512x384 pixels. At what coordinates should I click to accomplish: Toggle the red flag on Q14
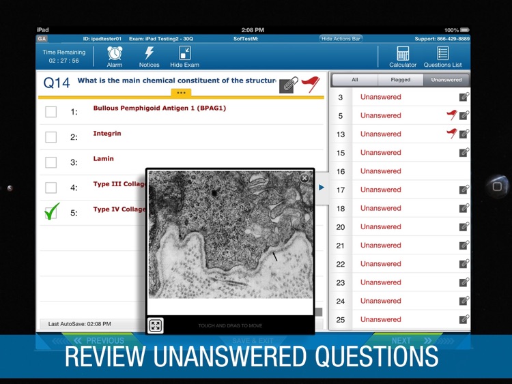311,85
